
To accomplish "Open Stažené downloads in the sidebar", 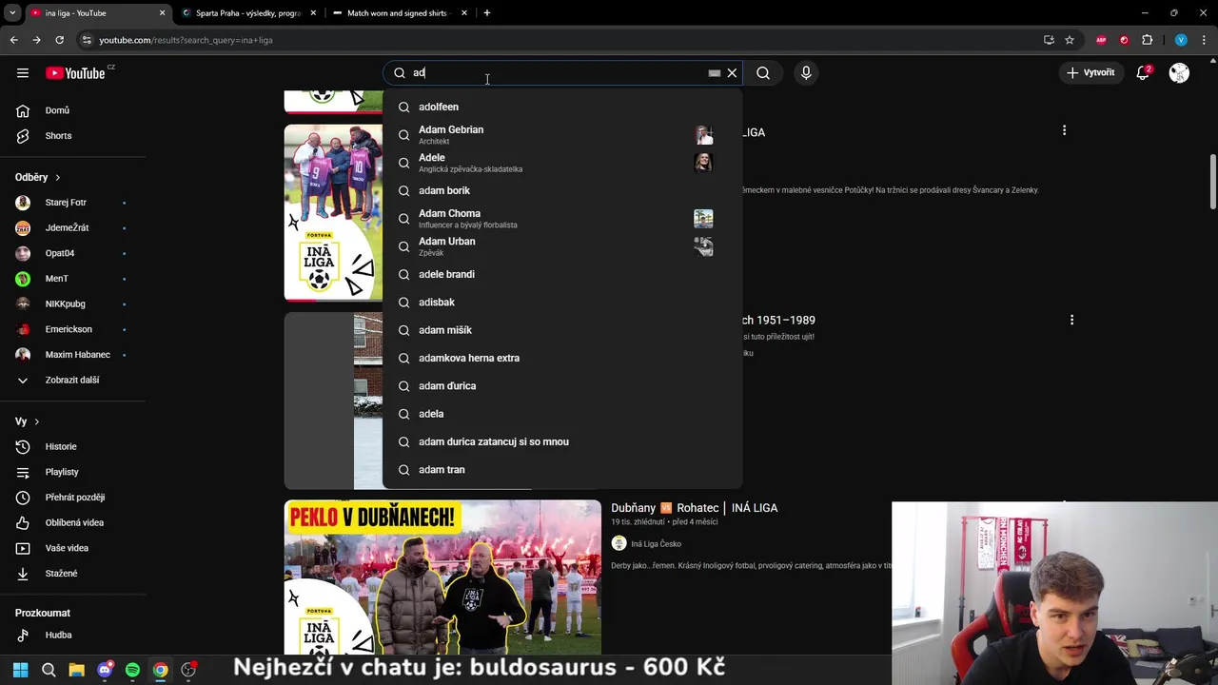I will point(73,574).
